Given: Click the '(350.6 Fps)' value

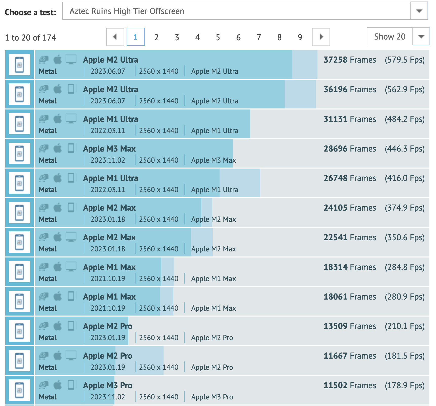Looking at the screenshot, I should [x=405, y=238].
